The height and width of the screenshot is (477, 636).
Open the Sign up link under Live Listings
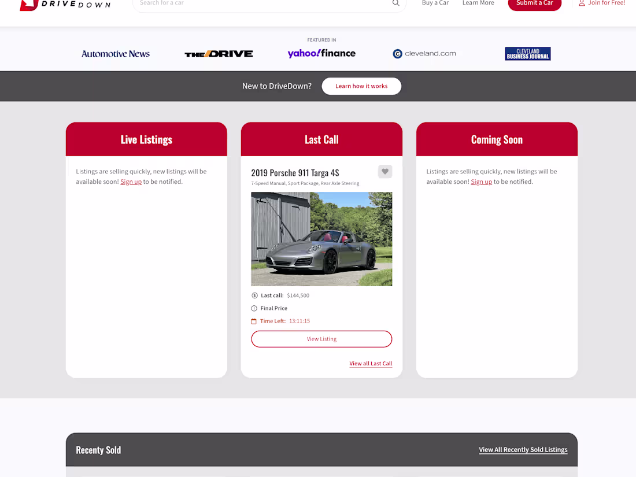coord(131,181)
